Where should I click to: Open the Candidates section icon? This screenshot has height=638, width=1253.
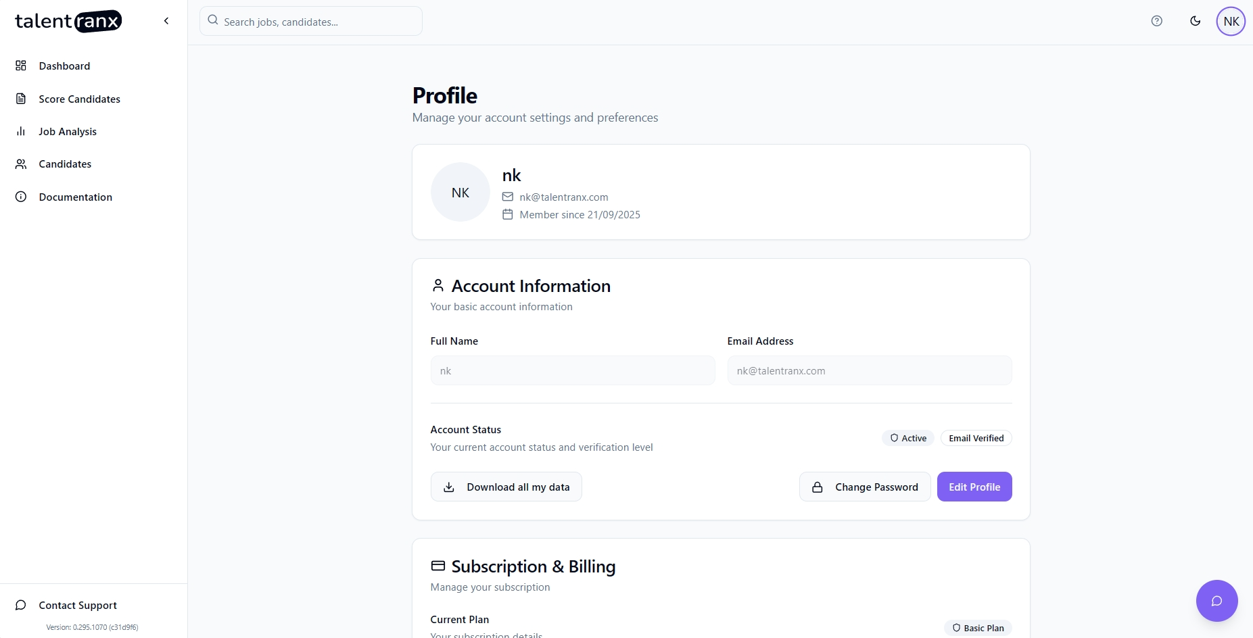coord(22,164)
